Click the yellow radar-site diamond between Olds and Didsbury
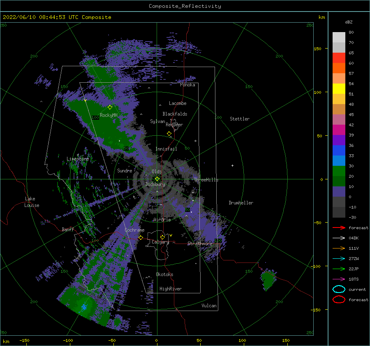This screenshot has width=370, height=346. (157, 179)
